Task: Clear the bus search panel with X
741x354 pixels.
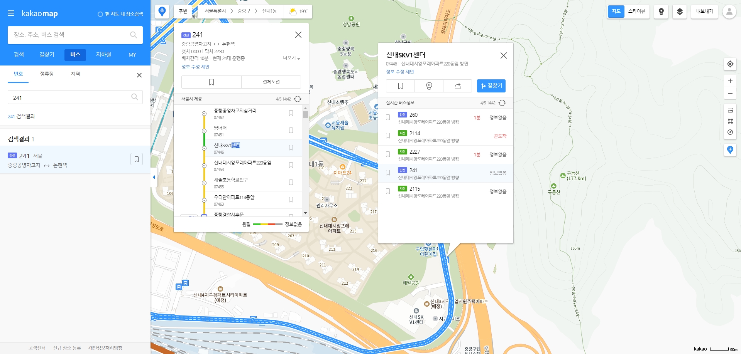Action: point(139,75)
